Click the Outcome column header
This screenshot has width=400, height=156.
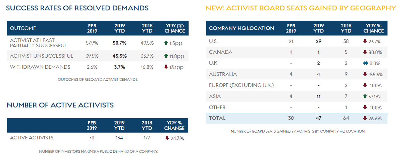(x=23, y=28)
